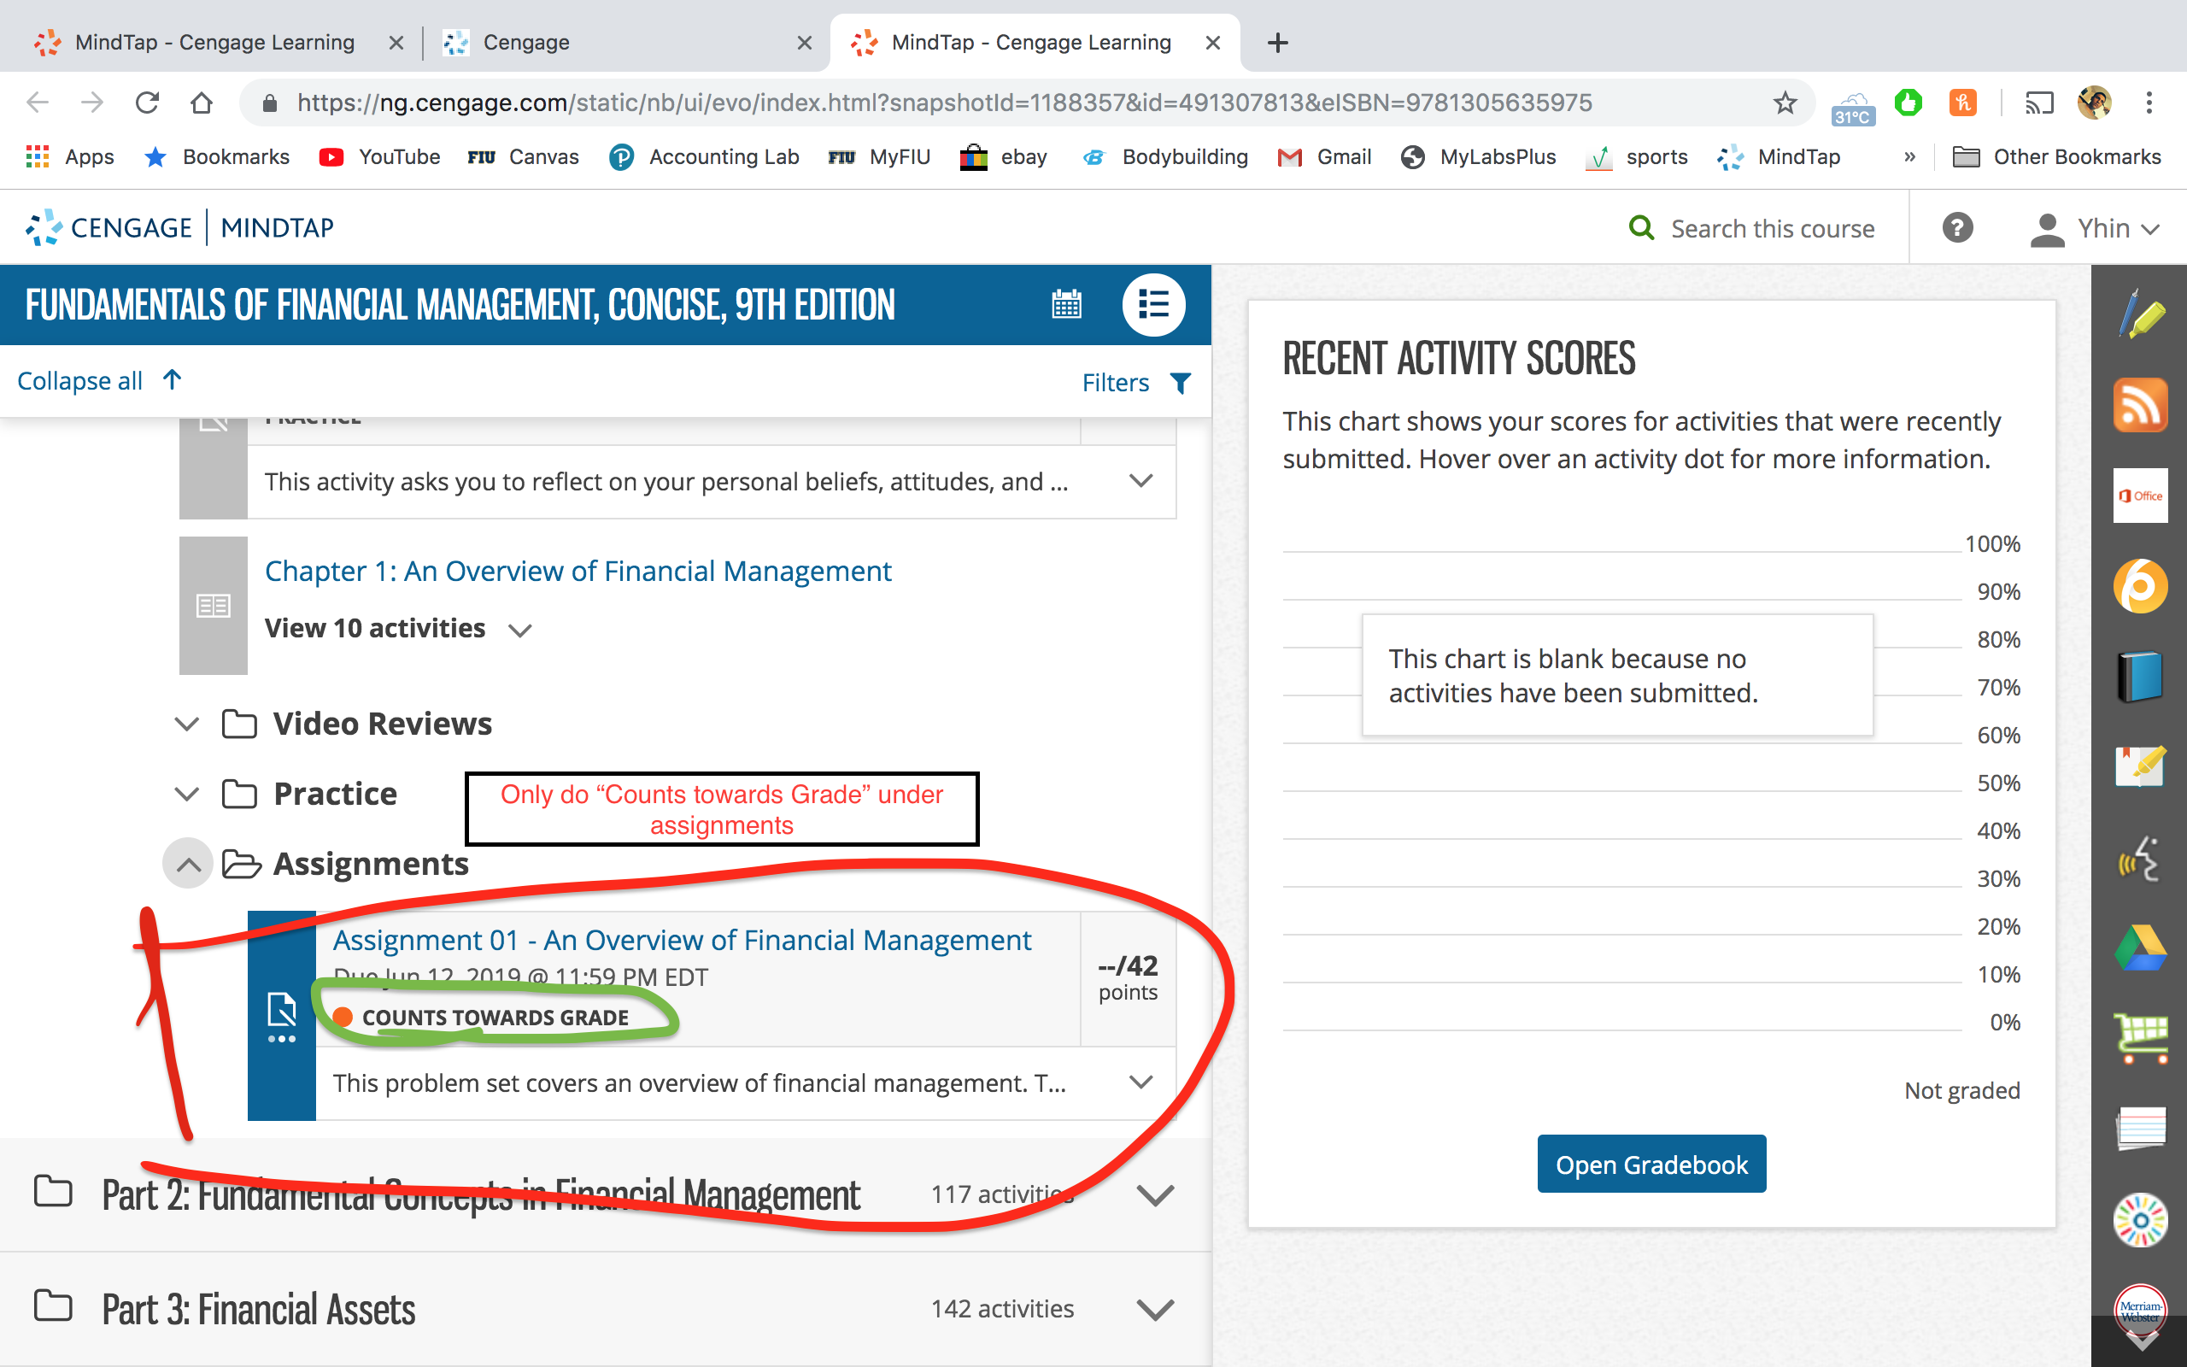
Task: Expand the Practice folder
Action: pyautogui.click(x=186, y=794)
